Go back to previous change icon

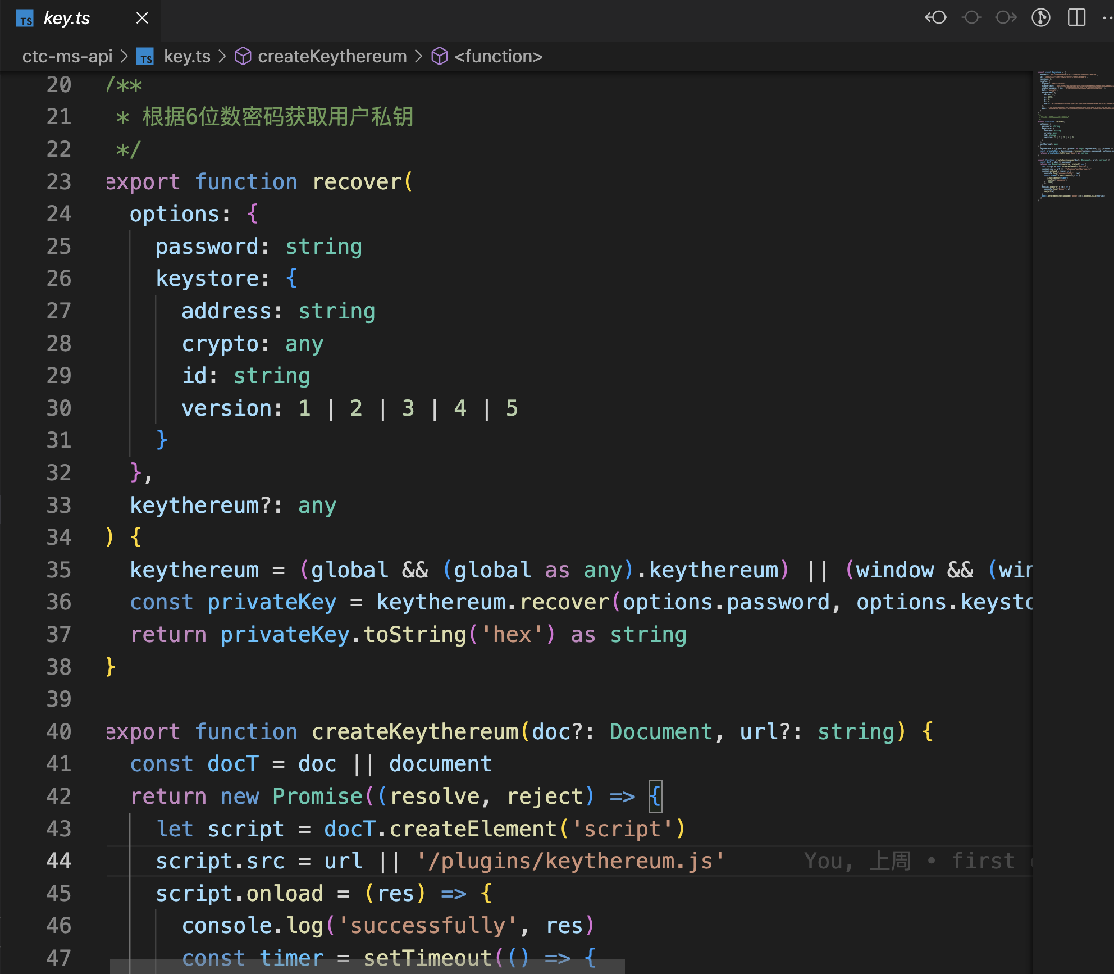pos(936,18)
